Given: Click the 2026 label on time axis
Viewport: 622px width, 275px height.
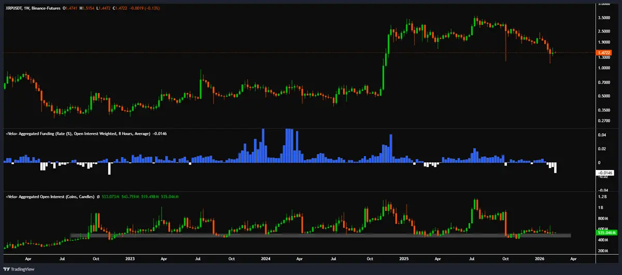Looking at the screenshot, I should click(540, 258).
